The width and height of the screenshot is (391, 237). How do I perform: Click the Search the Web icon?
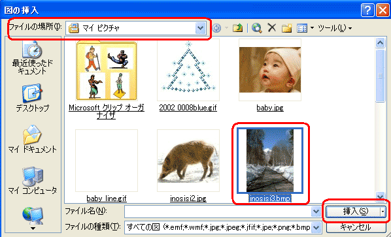pos(256,28)
